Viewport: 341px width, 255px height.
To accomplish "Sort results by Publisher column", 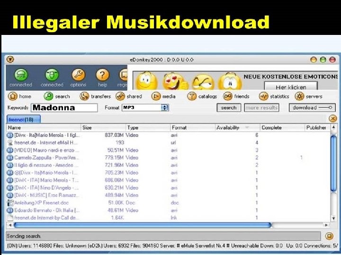I will pos(317,127).
